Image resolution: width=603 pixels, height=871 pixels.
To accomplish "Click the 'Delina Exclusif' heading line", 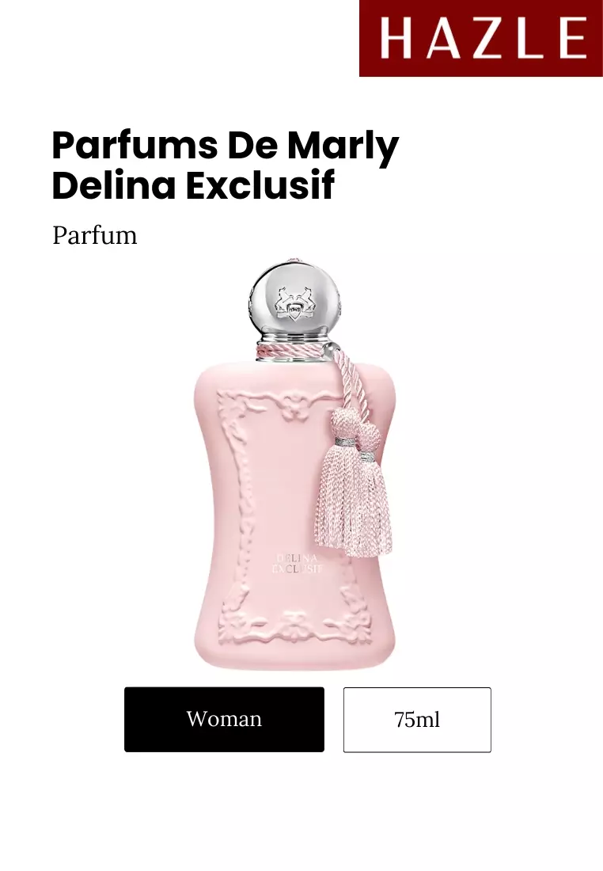I will tap(194, 185).
